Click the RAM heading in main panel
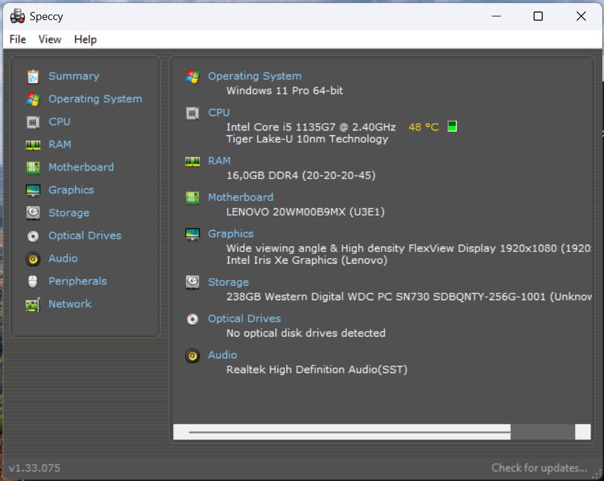The height and width of the screenshot is (481, 604). point(219,161)
